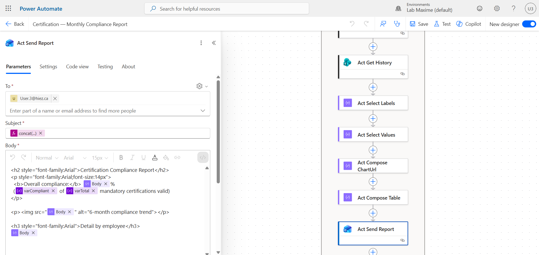Collapse the action details panel
Image resolution: width=539 pixels, height=255 pixels.
[x=214, y=43]
